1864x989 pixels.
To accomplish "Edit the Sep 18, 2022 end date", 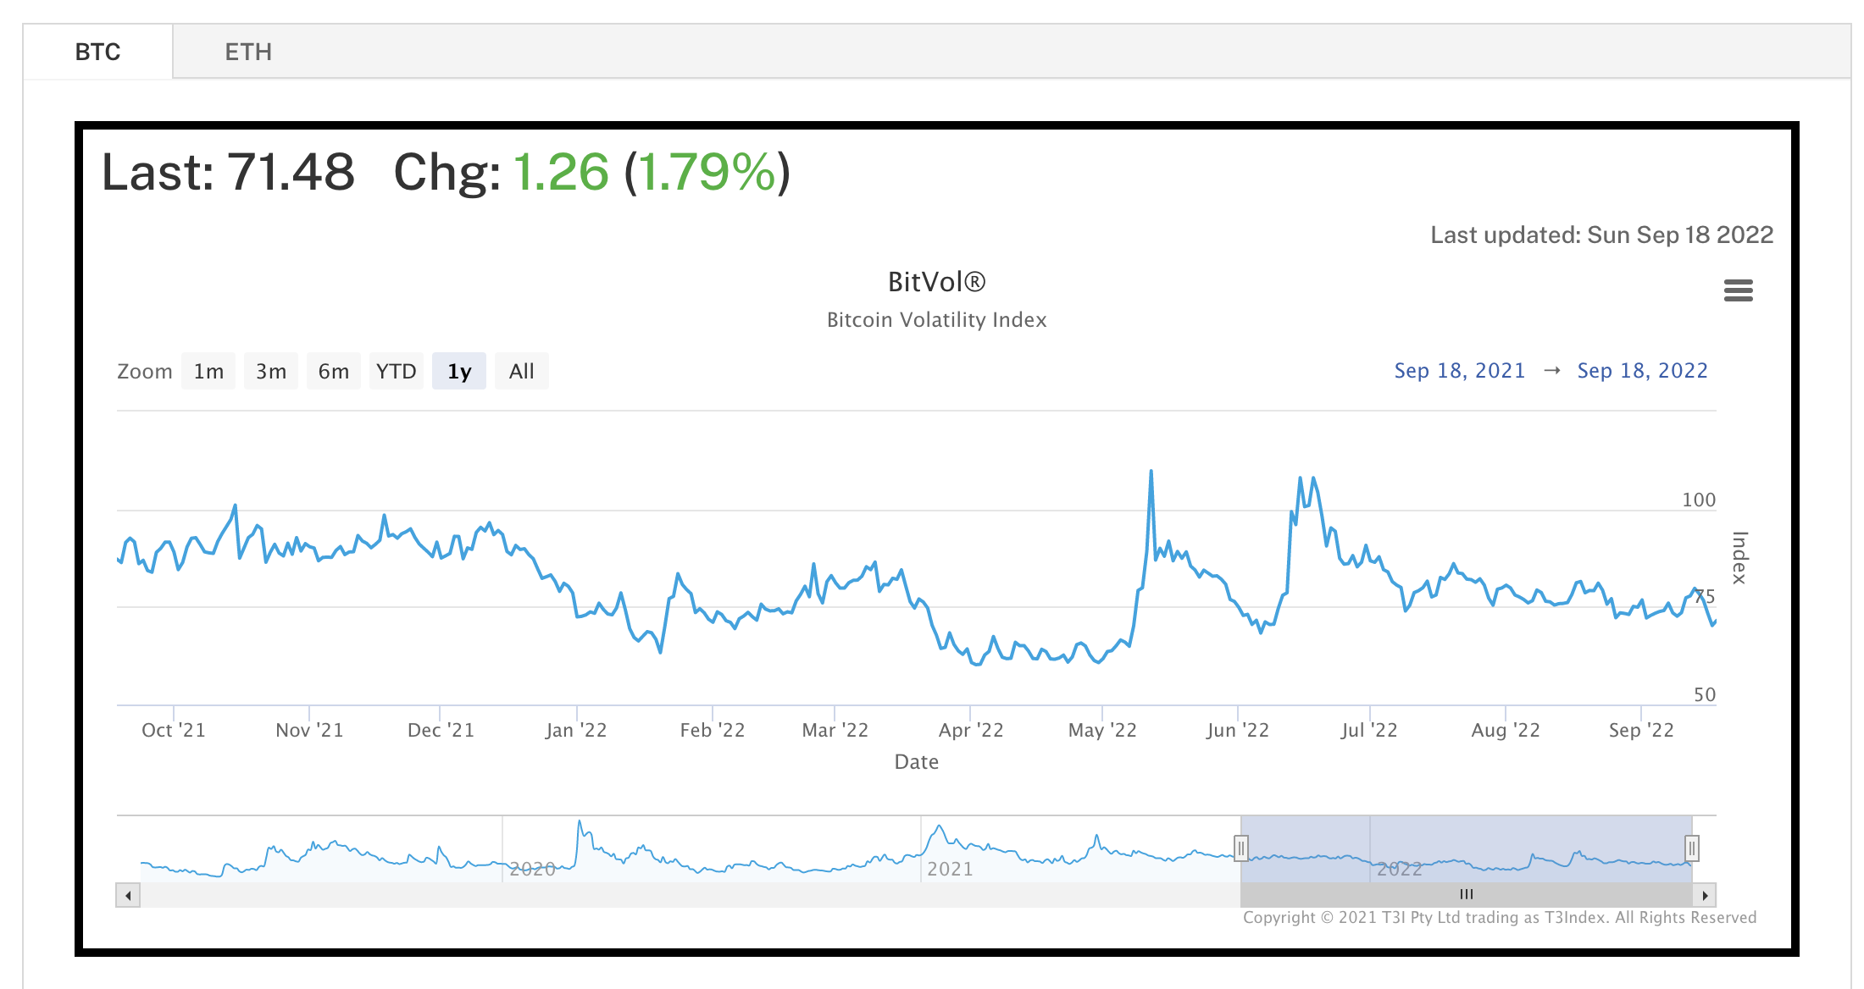I will click(1642, 371).
